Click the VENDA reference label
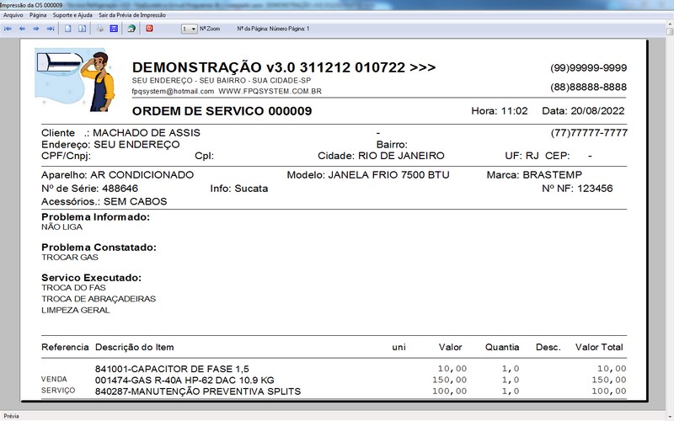 [54, 380]
